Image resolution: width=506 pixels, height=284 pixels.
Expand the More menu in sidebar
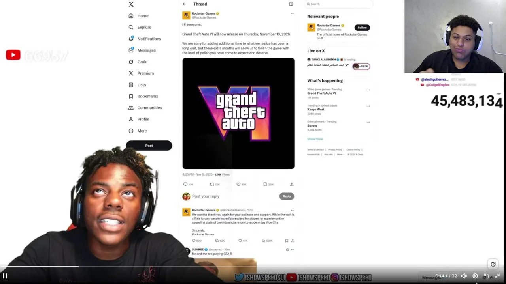(x=138, y=131)
